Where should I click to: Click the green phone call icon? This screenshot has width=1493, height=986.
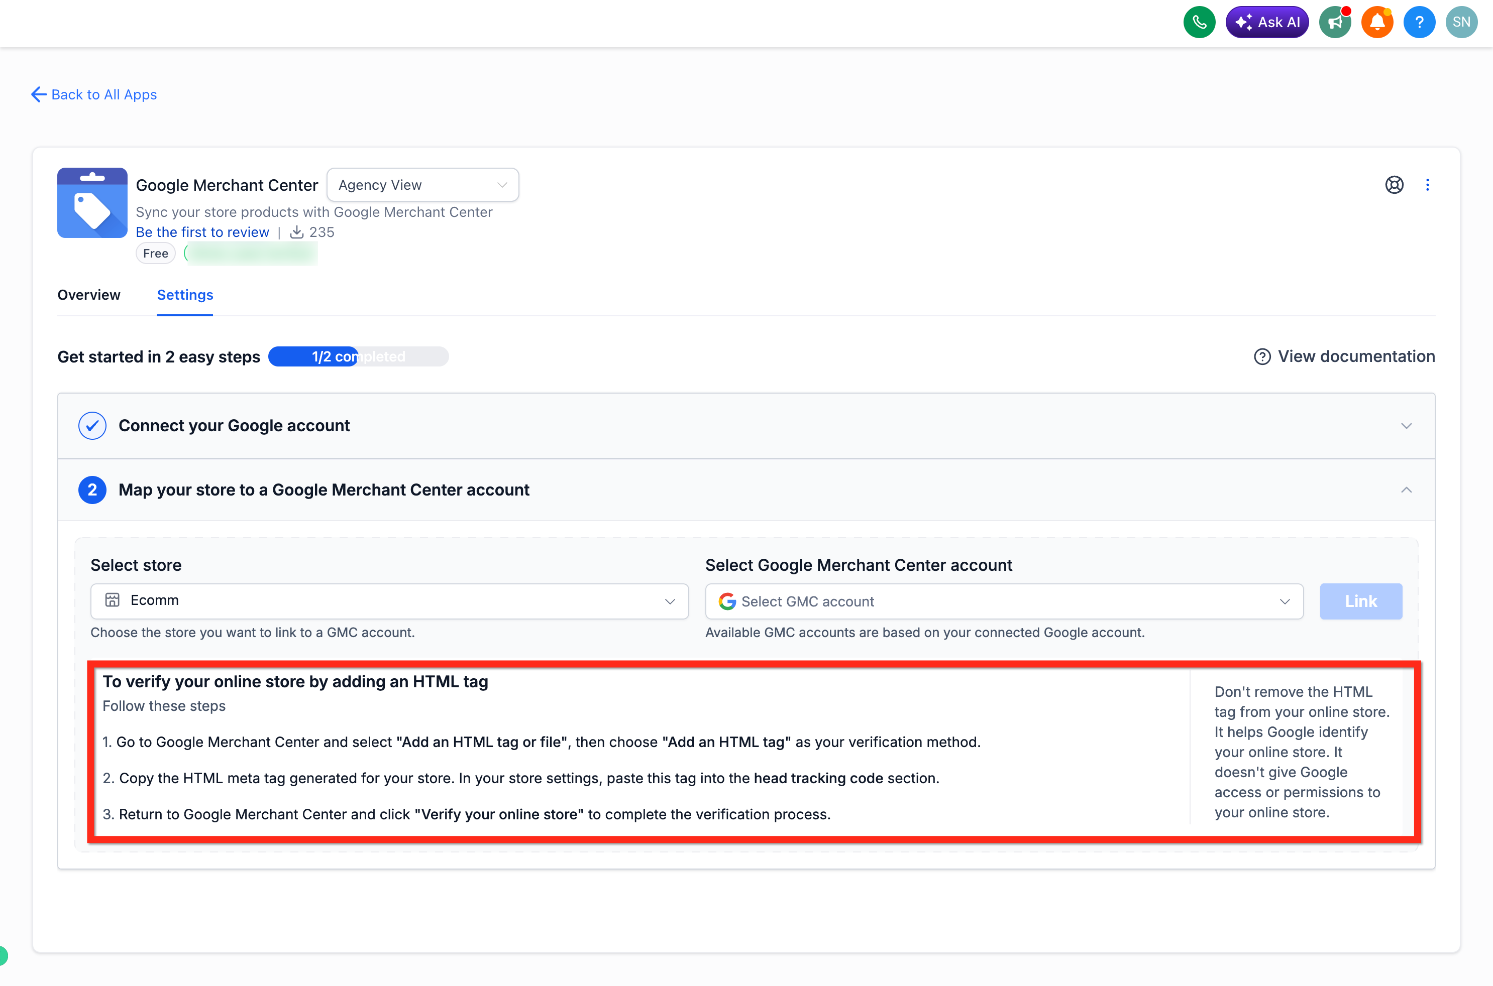point(1199,23)
